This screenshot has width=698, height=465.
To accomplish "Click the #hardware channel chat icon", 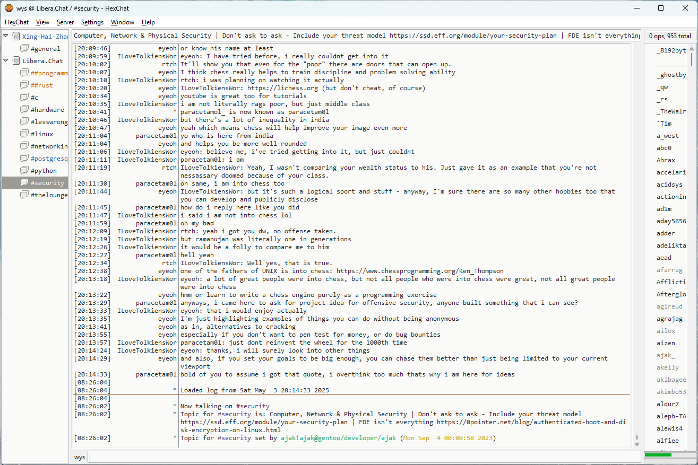I will (24, 110).
